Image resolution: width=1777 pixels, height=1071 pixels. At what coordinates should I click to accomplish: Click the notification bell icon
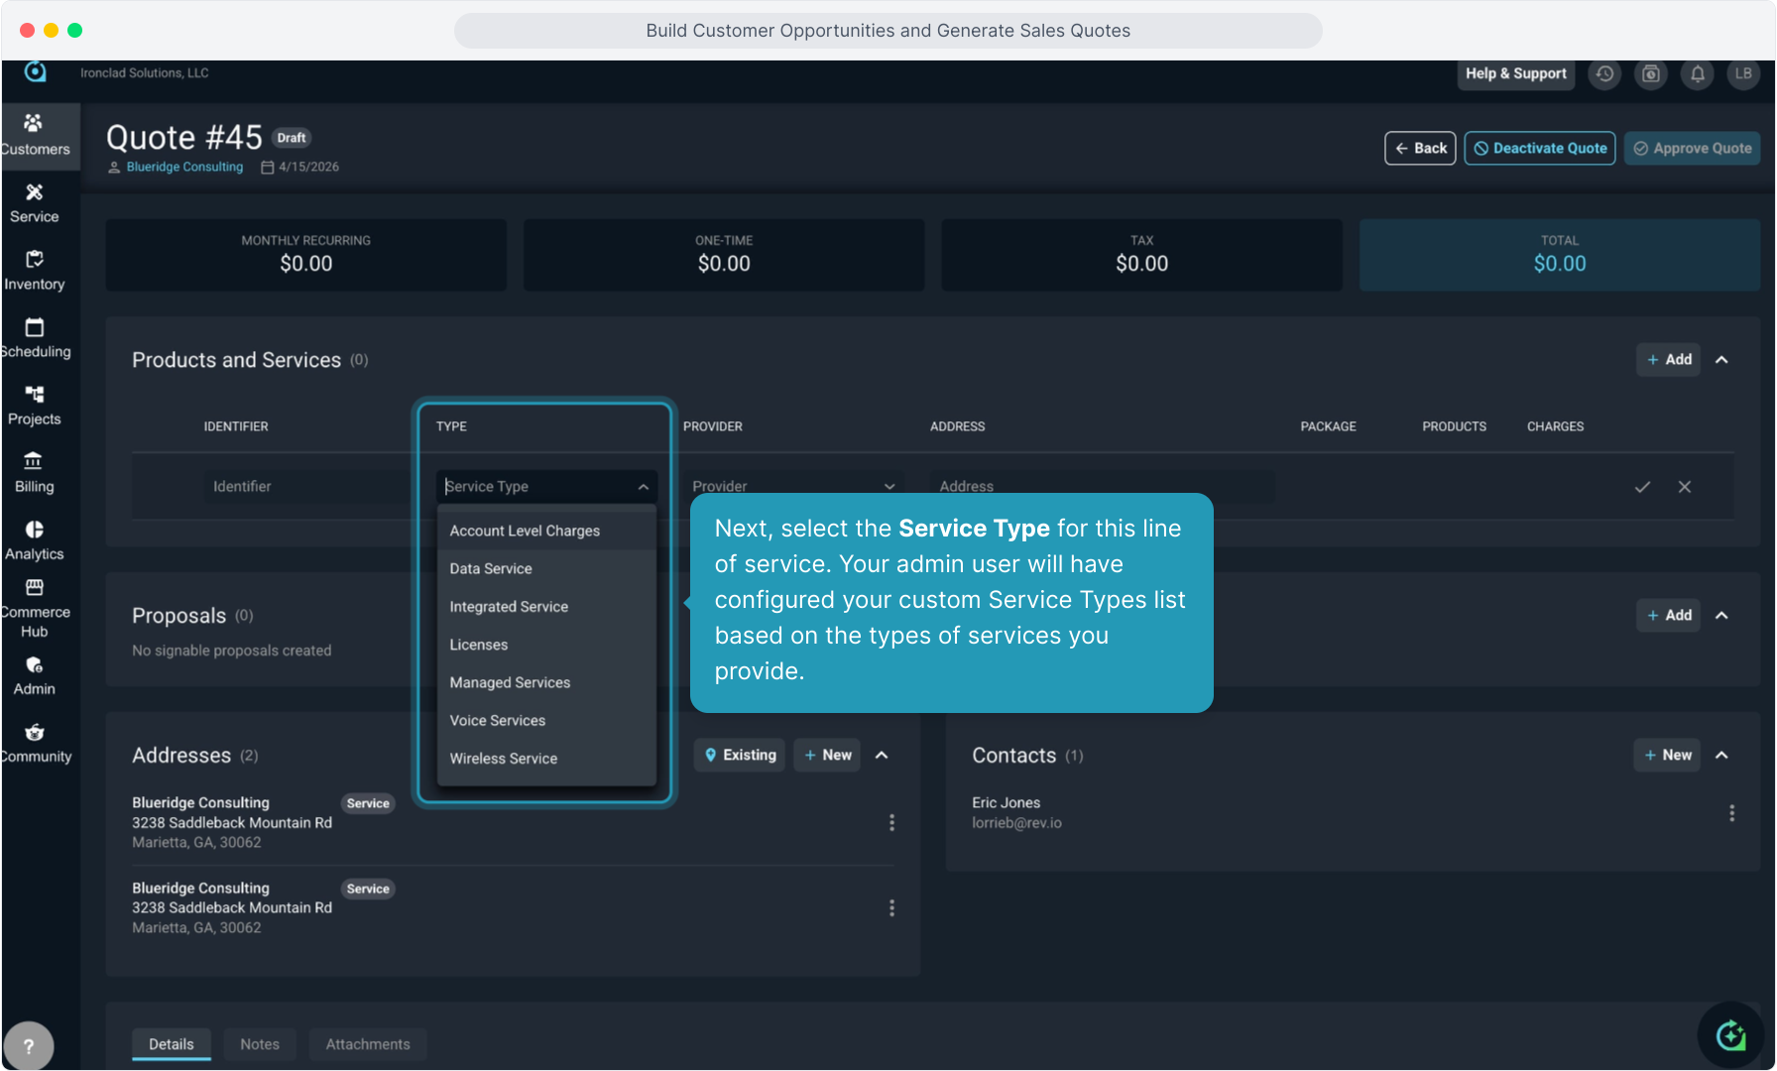click(x=1698, y=74)
